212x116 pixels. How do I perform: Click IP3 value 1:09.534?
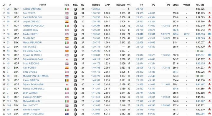tap(165, 97)
